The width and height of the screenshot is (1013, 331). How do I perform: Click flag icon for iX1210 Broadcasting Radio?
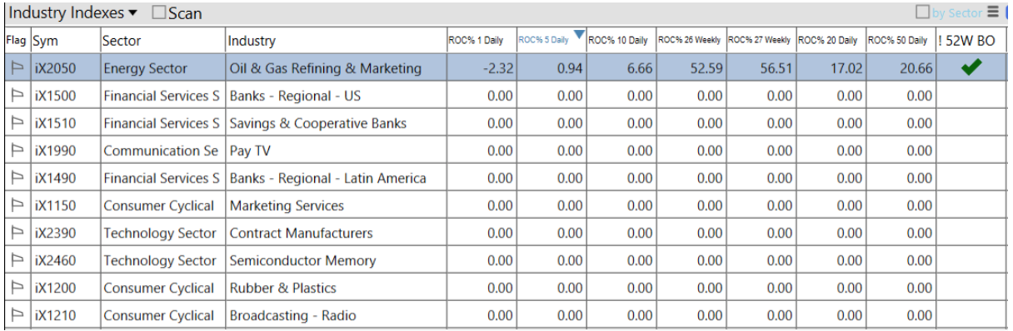[17, 316]
